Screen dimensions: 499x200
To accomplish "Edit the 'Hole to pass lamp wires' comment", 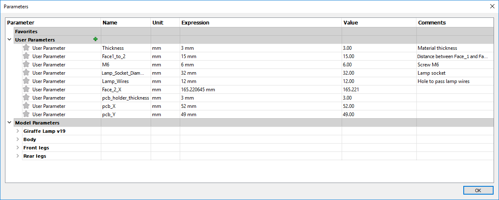I will [x=455, y=81].
